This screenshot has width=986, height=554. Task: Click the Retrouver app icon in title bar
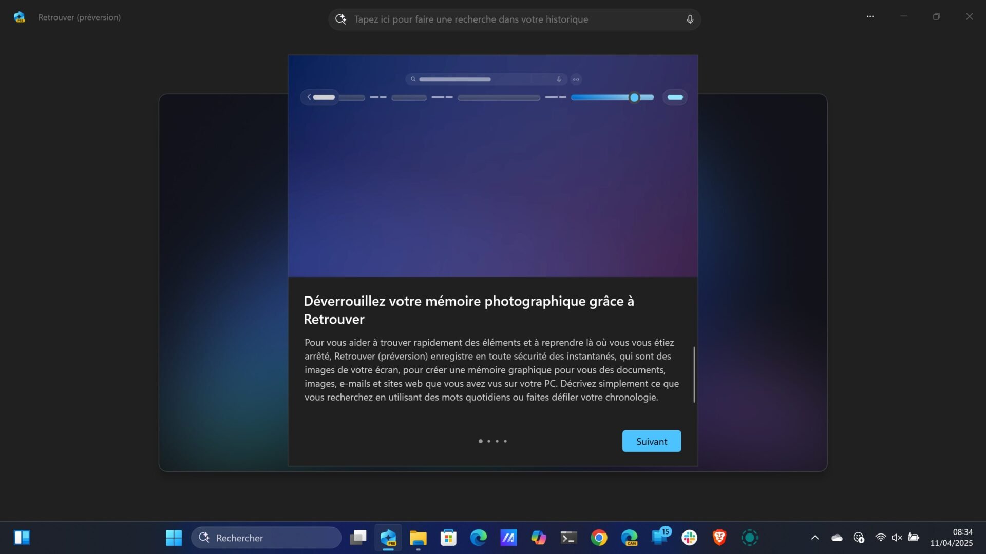20,17
